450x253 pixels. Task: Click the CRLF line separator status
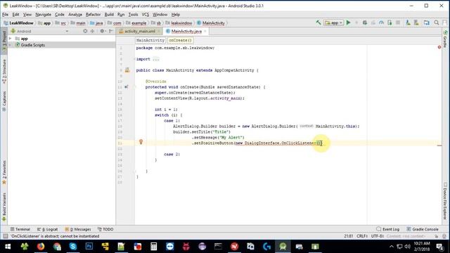[362, 236]
